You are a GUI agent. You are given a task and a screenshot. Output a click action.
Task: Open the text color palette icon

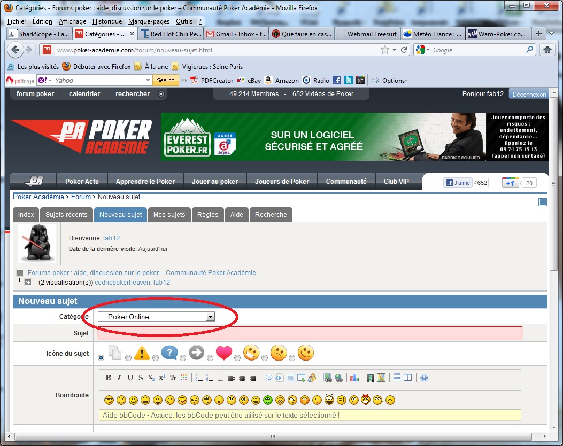click(183, 378)
